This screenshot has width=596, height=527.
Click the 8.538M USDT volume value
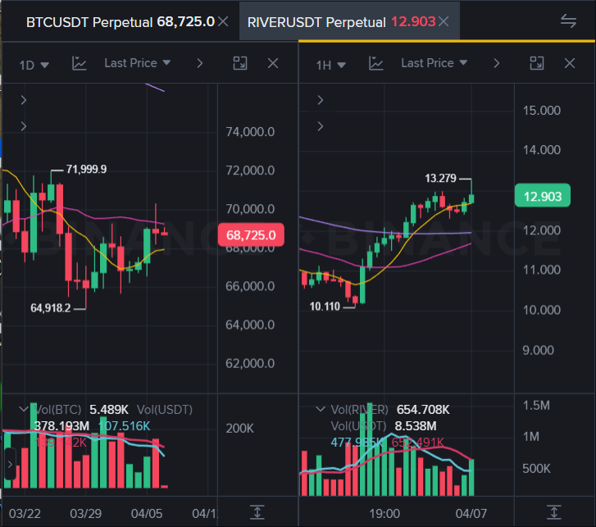[416, 426]
